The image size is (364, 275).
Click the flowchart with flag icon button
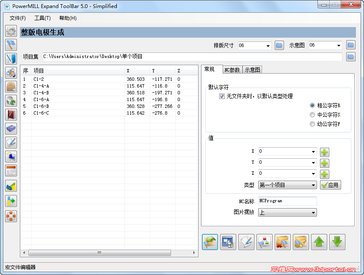click(265, 242)
